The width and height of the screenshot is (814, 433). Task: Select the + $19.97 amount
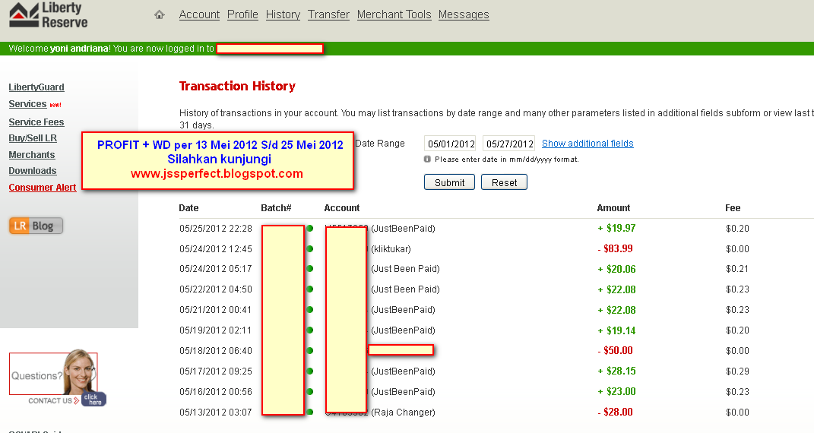pyautogui.click(x=616, y=228)
